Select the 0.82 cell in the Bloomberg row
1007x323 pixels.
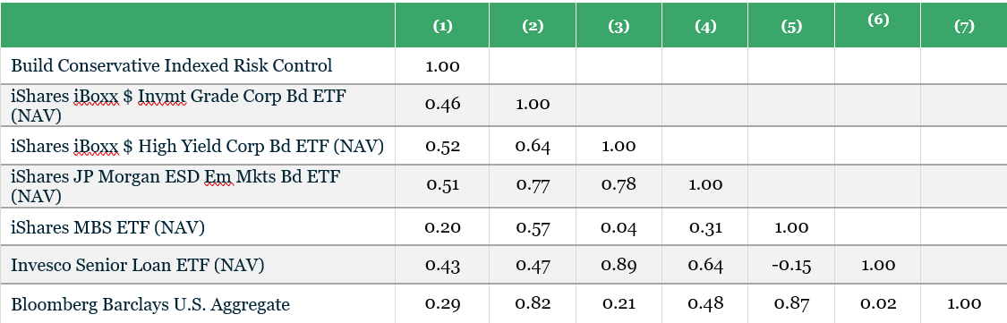533,303
